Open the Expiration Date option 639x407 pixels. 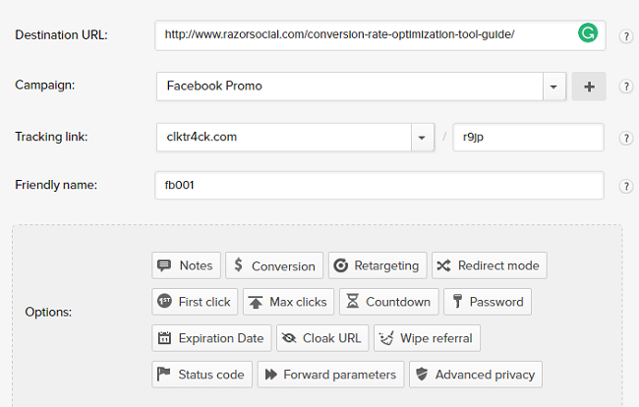coord(211,338)
